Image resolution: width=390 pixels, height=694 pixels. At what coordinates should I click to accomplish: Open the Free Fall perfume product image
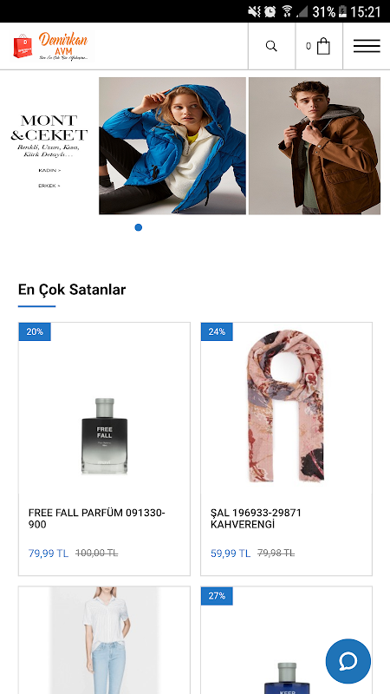coord(104,436)
